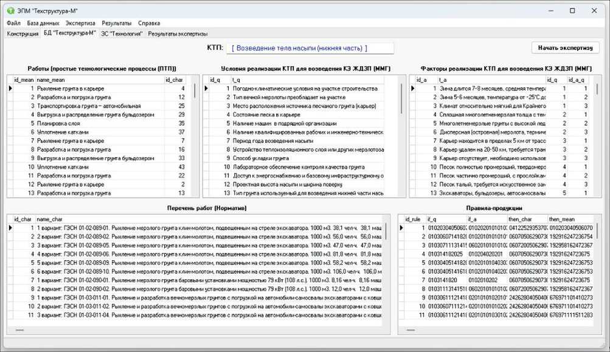Viewport: 610px width, 352px height.
Task: Click the name_char column header
Action: pyautogui.click(x=209, y=219)
